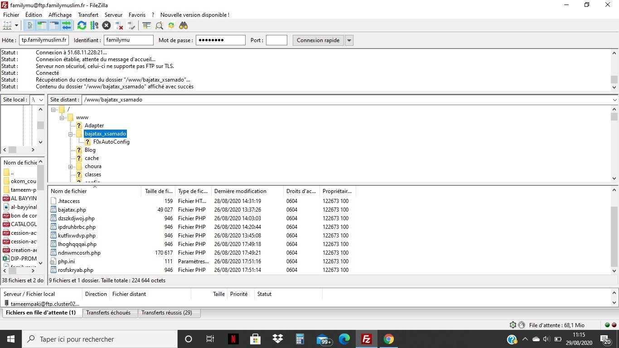
Task: Open the Calculator taskbar icon
Action: pyautogui.click(x=300, y=339)
